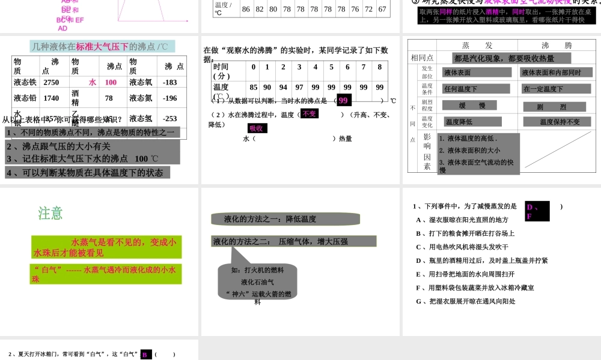Screen dimensions: 601x360
Task: Click the value 67 in the top temperature row
Action: (382, 9)
